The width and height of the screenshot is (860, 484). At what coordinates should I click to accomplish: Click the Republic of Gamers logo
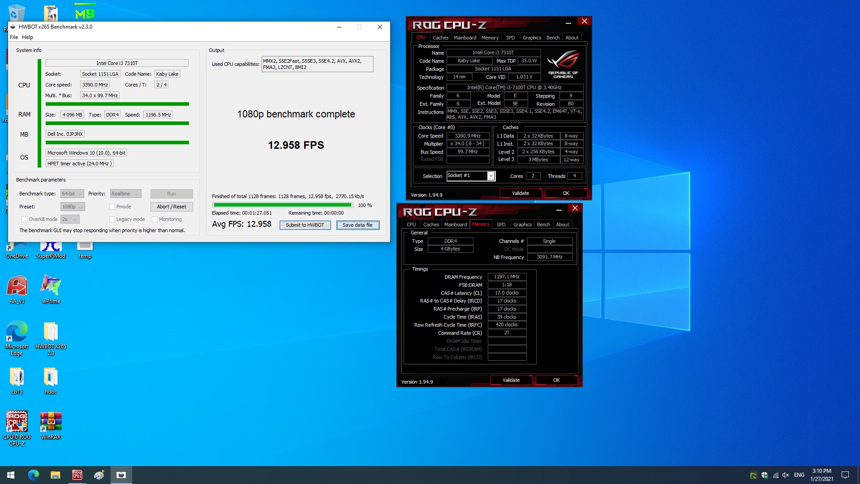(563, 64)
